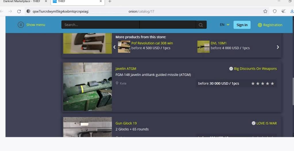Click the page's vertical scrollbar
The height and width of the screenshot is (151, 294).
pyautogui.click(x=293, y=92)
